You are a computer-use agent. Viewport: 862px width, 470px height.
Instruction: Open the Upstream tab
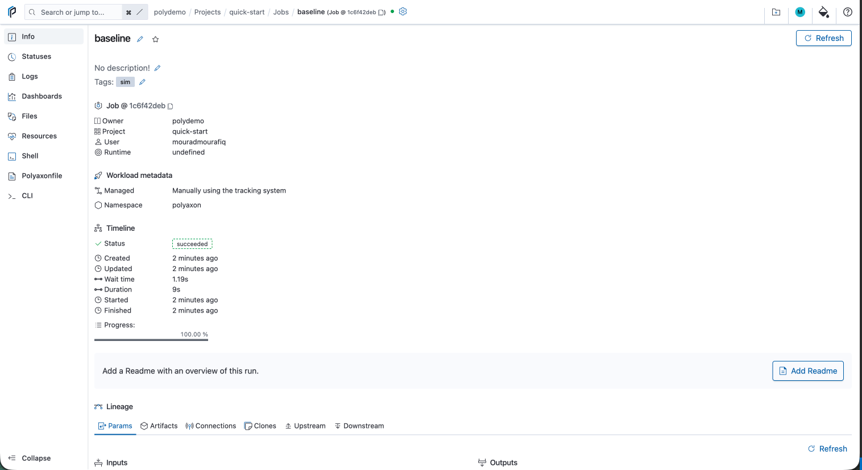(305, 426)
